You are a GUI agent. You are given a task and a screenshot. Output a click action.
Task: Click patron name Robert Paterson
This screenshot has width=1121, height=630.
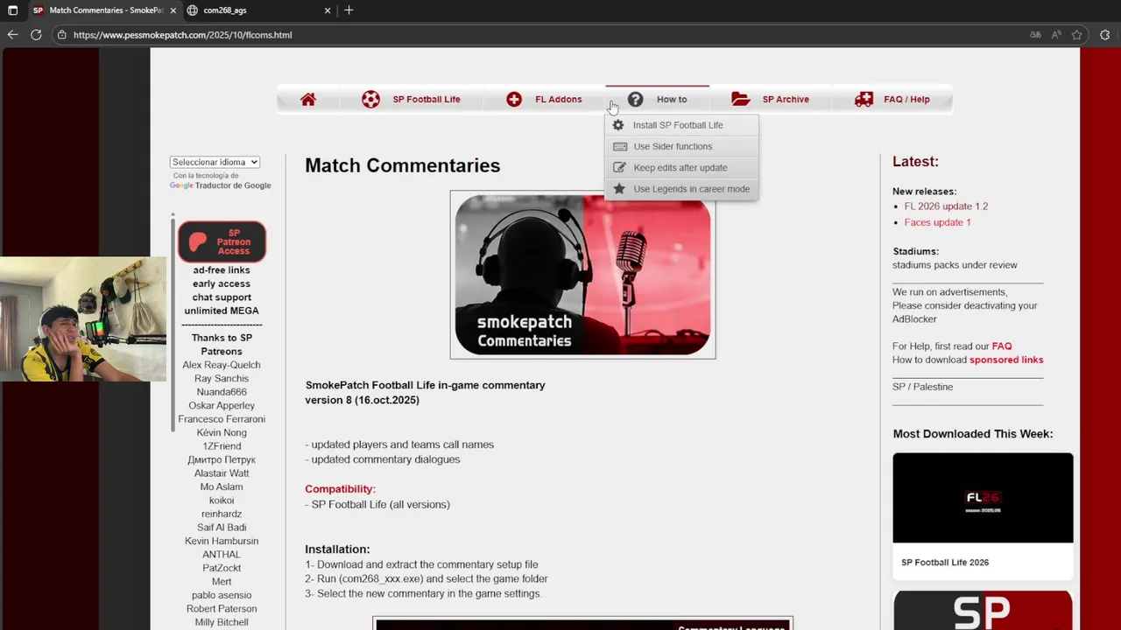pos(222,609)
